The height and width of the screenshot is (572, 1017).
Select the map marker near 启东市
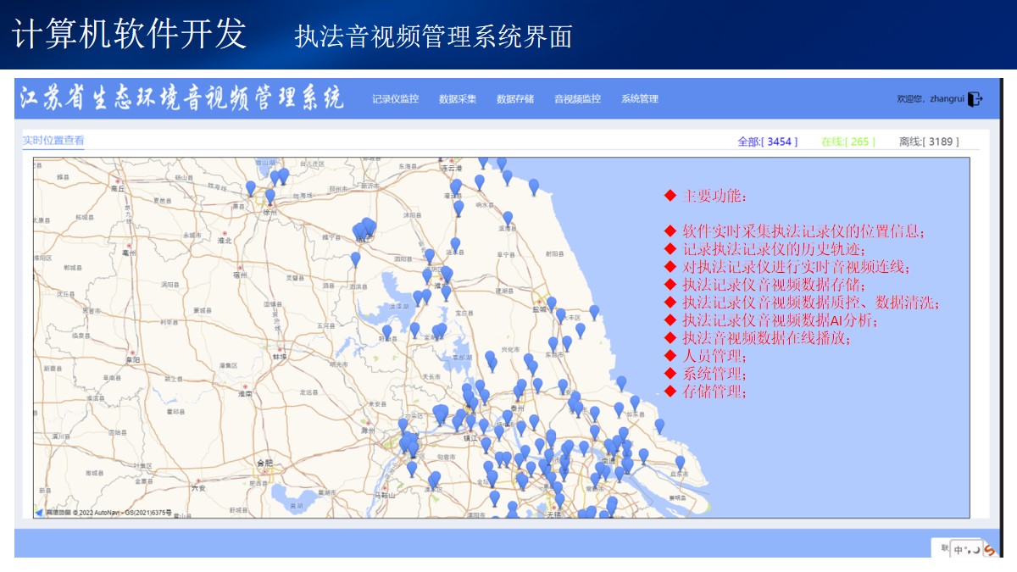[x=680, y=462]
